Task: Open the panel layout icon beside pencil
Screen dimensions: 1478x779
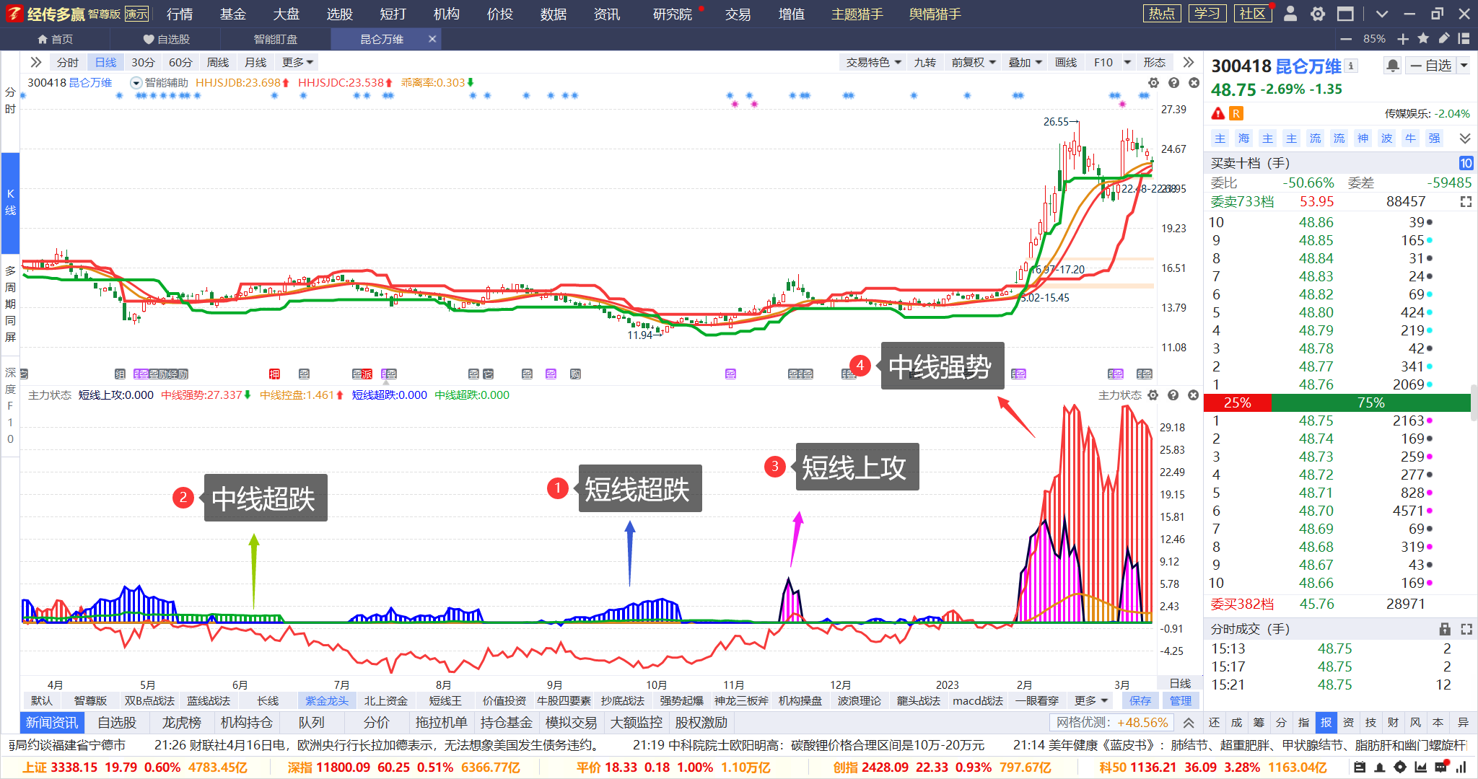Action: pyautogui.click(x=1464, y=38)
